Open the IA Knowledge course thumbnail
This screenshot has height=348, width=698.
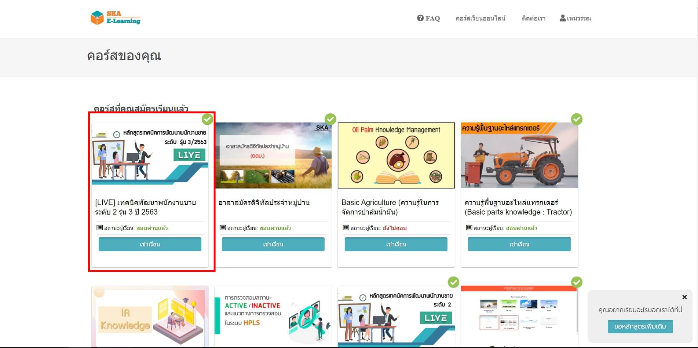pyautogui.click(x=150, y=317)
